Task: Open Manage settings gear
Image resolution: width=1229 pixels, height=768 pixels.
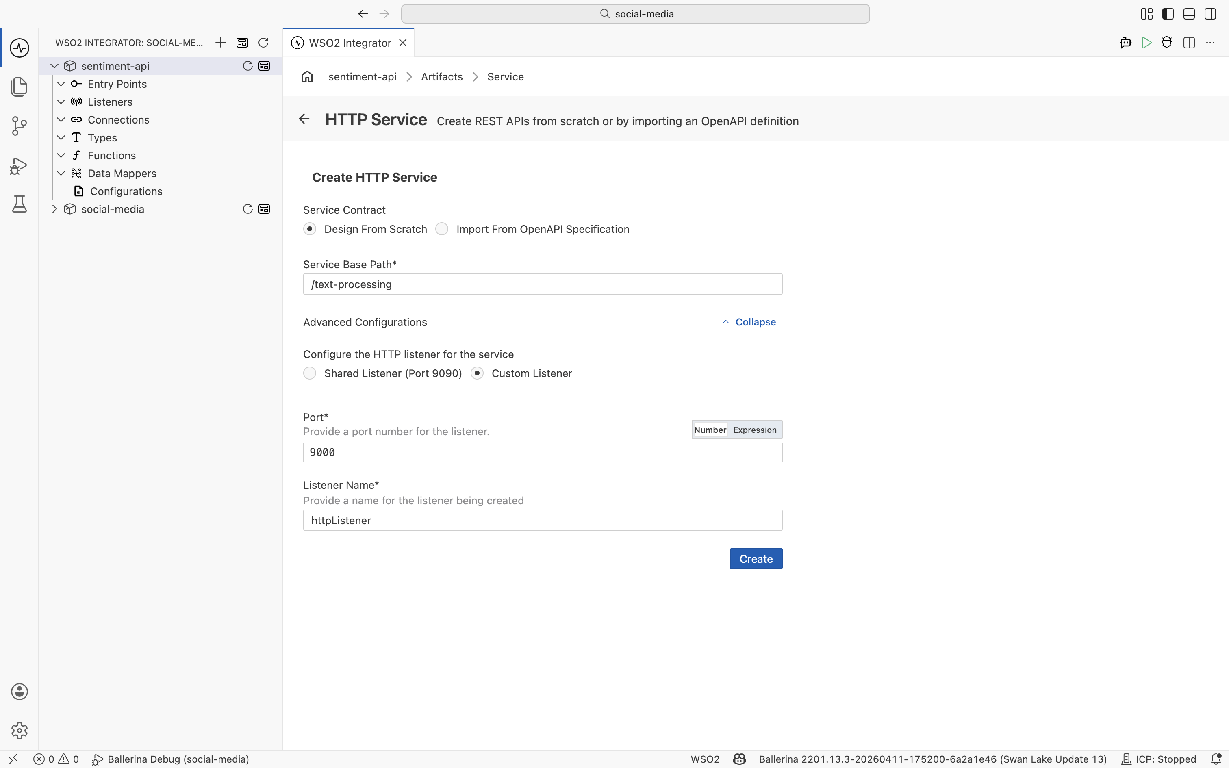Action: pos(19,731)
